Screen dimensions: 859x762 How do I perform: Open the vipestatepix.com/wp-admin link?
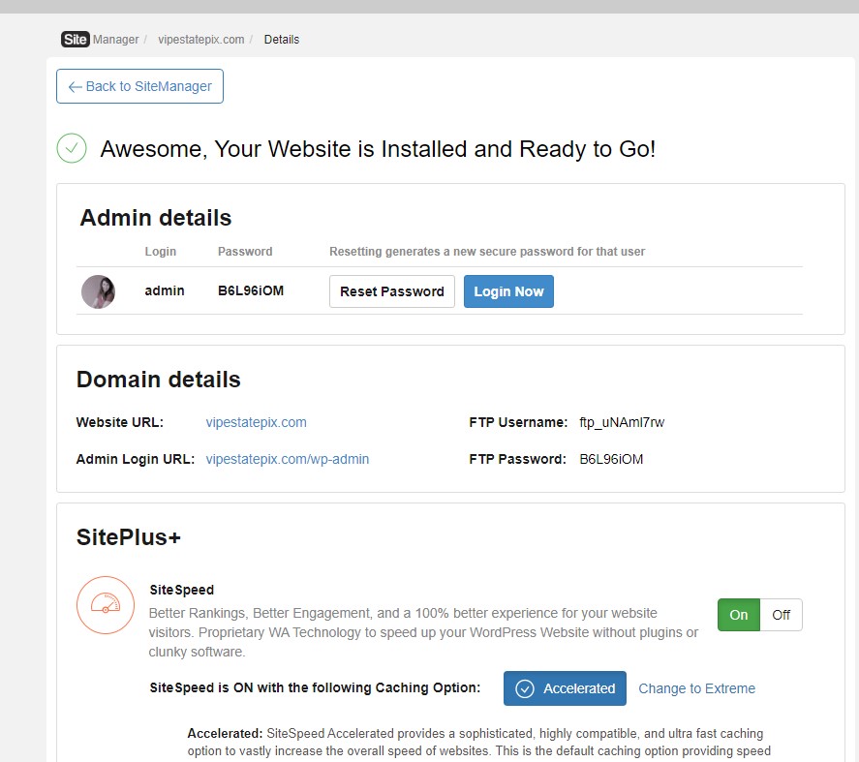[x=287, y=459]
